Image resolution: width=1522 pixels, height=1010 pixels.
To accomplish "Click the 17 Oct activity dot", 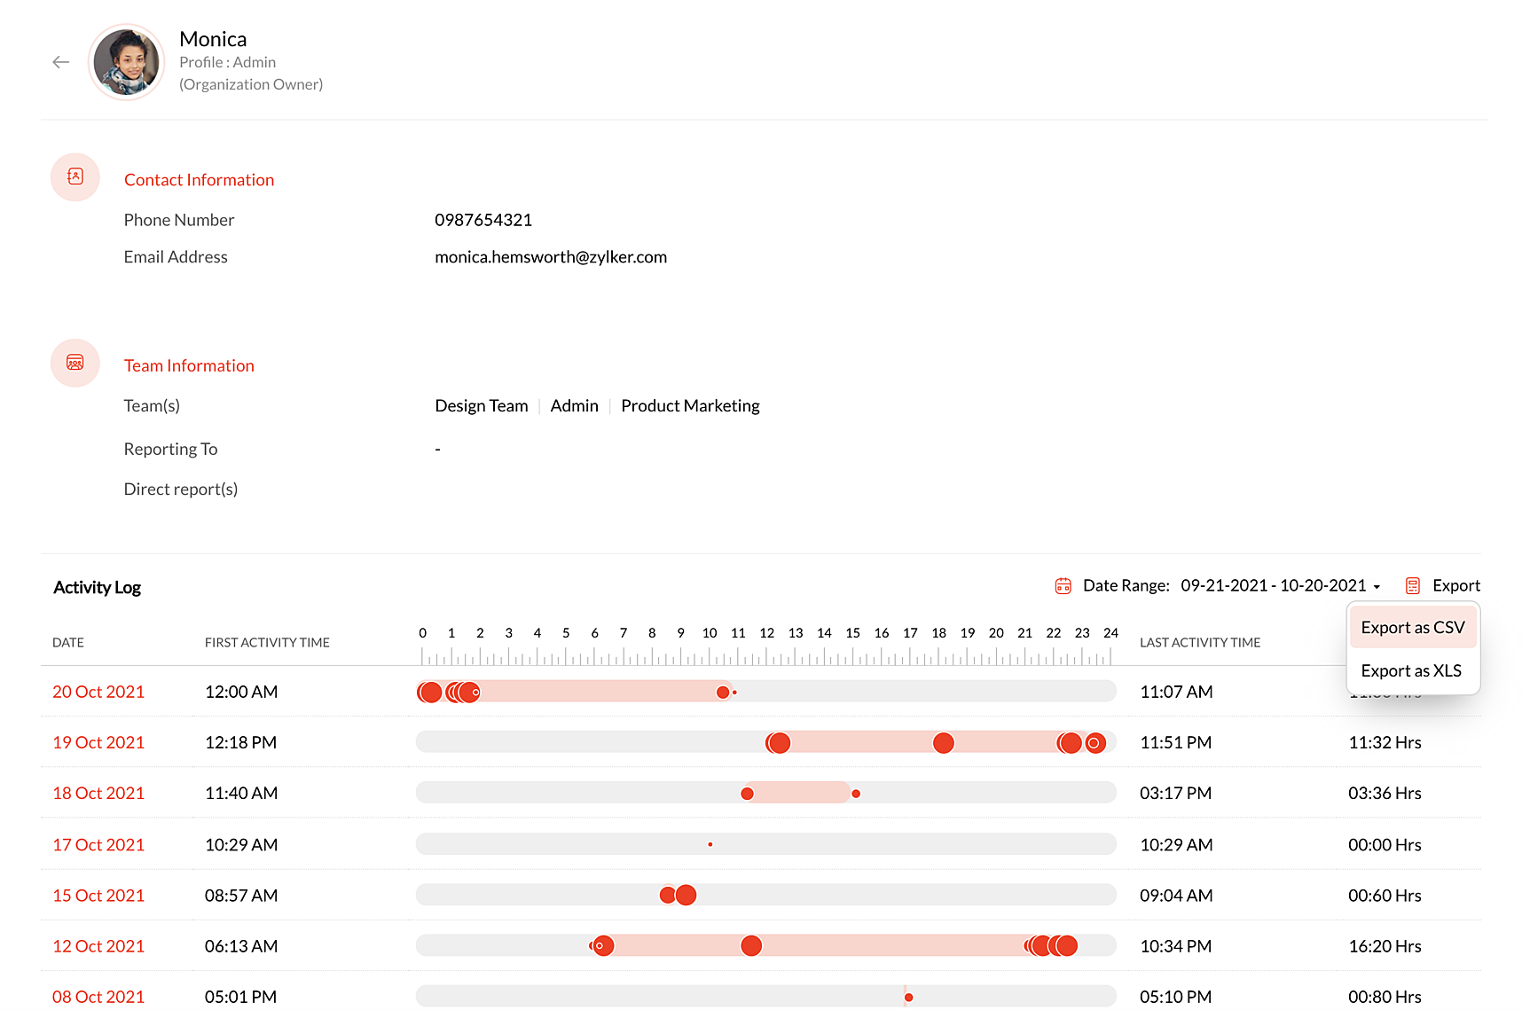I will [710, 844].
